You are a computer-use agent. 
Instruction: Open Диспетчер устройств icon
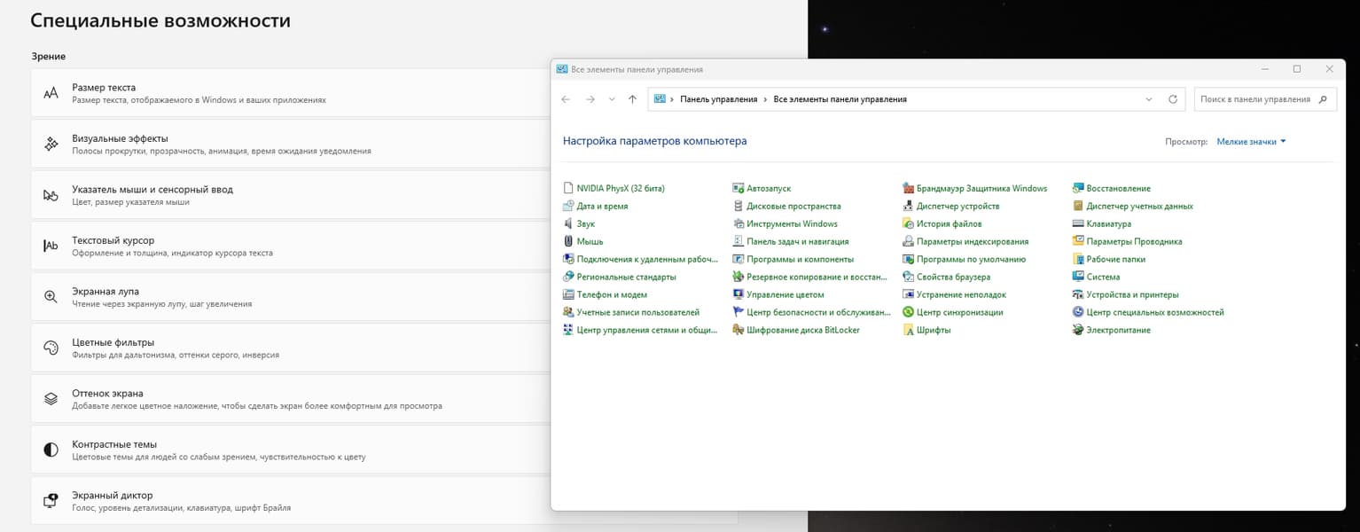(908, 206)
